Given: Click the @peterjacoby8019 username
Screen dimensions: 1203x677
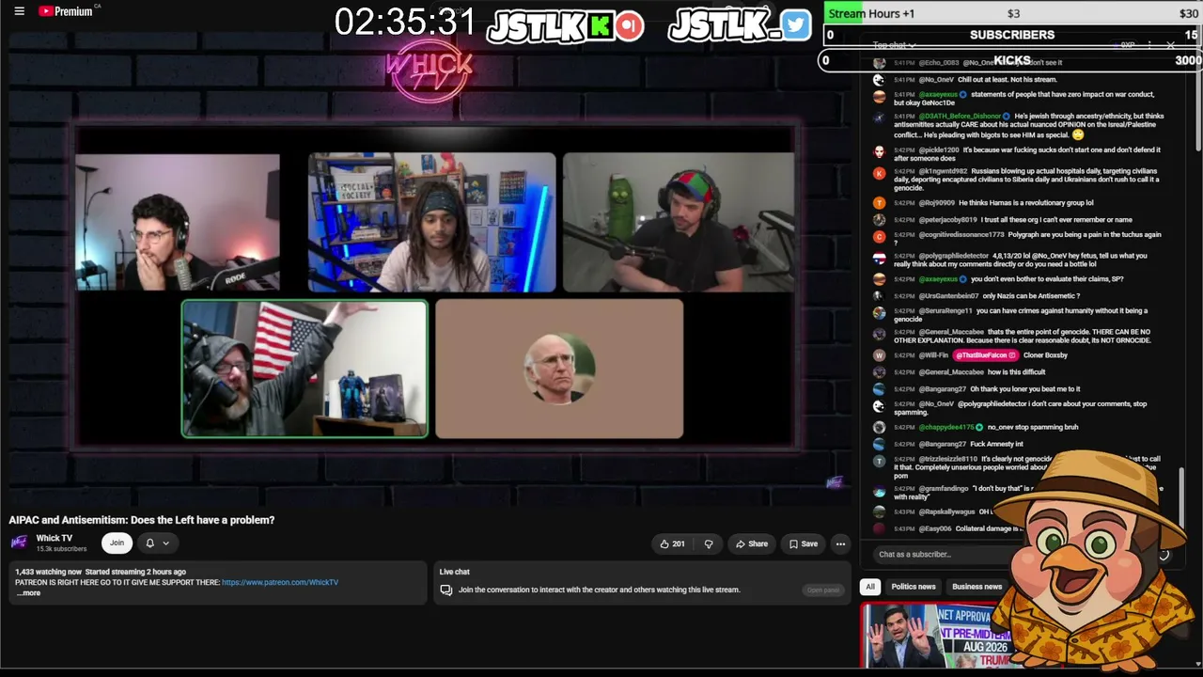Looking at the screenshot, I should click(x=947, y=220).
